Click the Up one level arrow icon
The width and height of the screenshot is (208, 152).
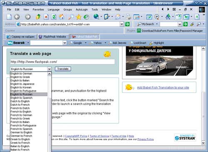pos(38,17)
